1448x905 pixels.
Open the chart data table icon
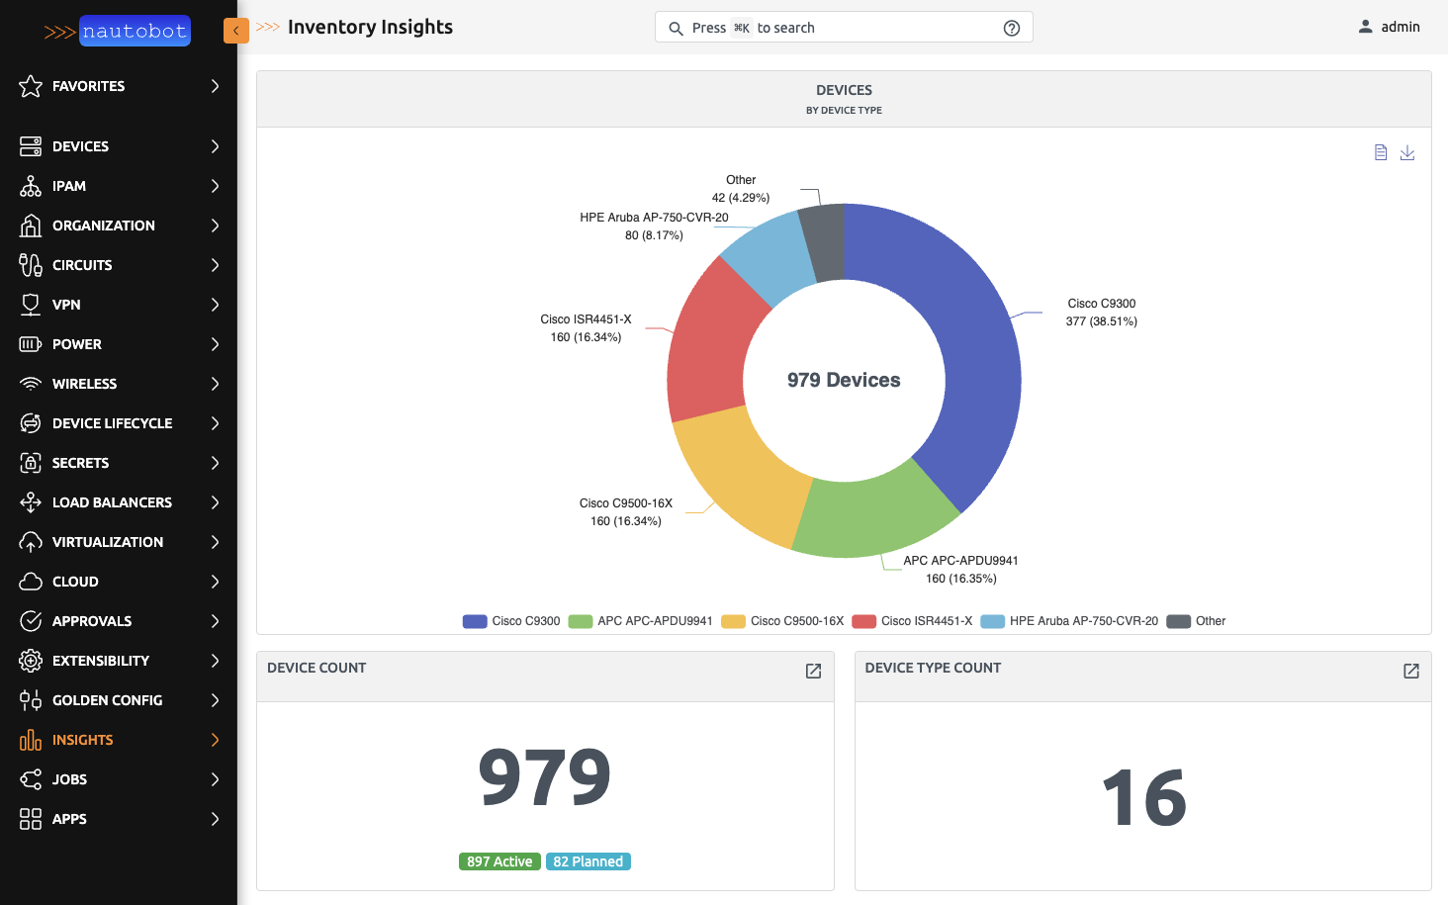coord(1381,152)
